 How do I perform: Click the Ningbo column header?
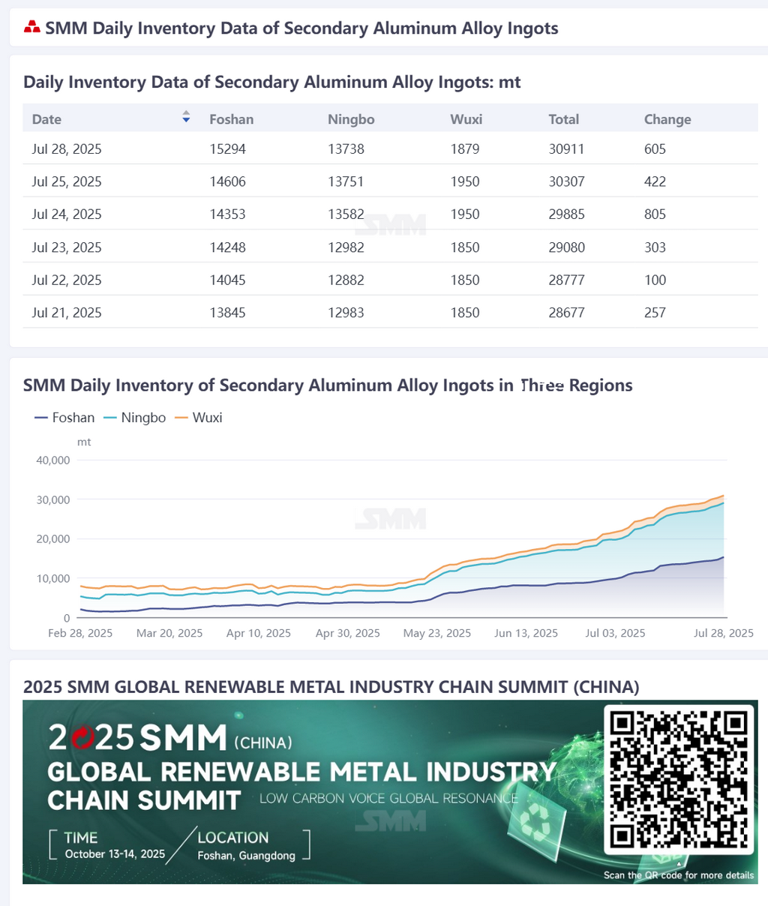(351, 119)
